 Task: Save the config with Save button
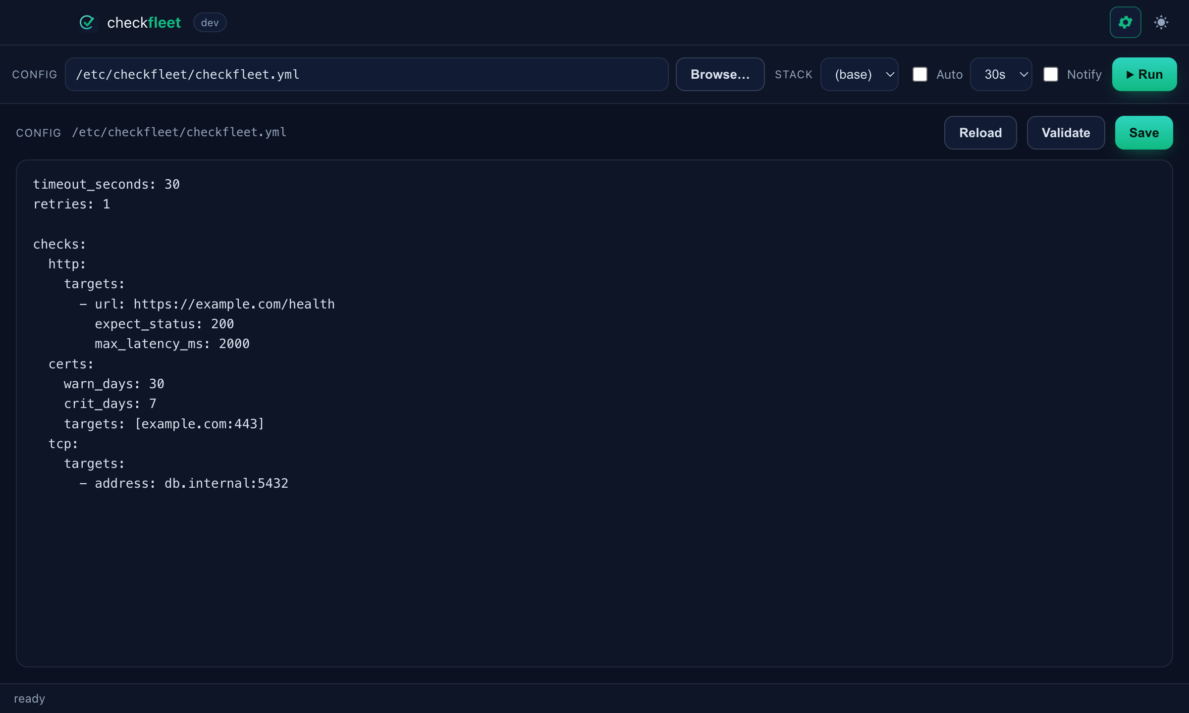tap(1143, 133)
